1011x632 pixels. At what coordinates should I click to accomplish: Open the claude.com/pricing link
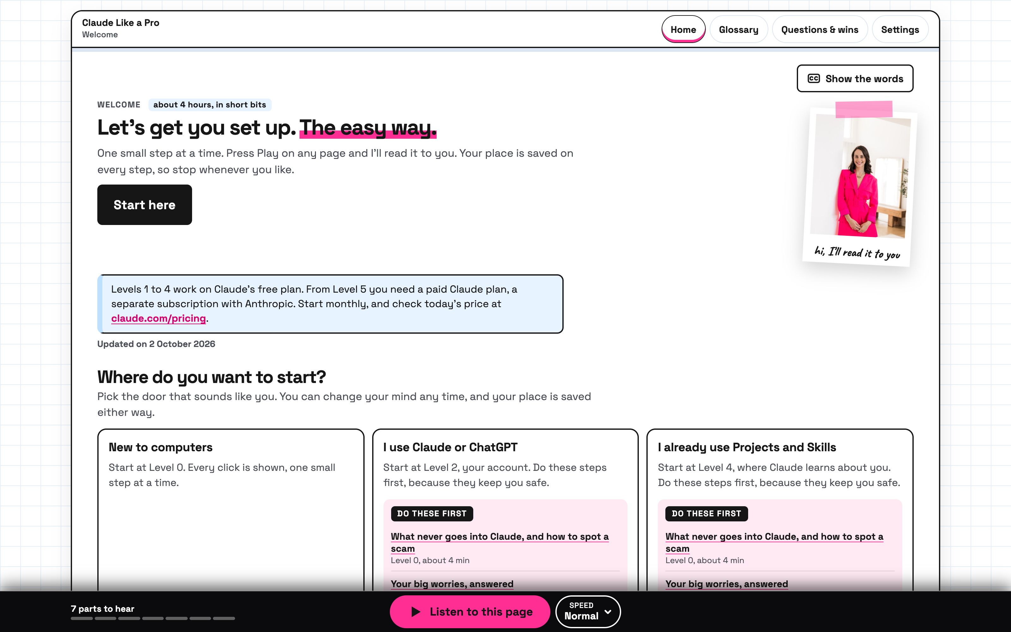click(158, 319)
